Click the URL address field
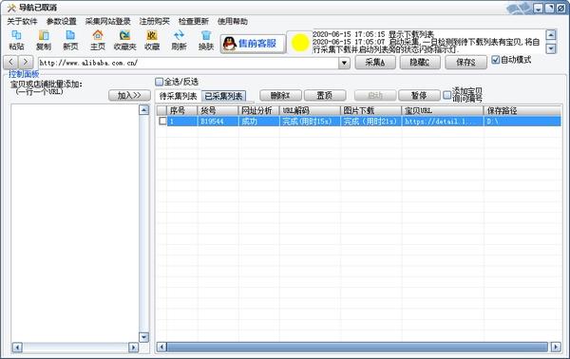 tap(188, 63)
